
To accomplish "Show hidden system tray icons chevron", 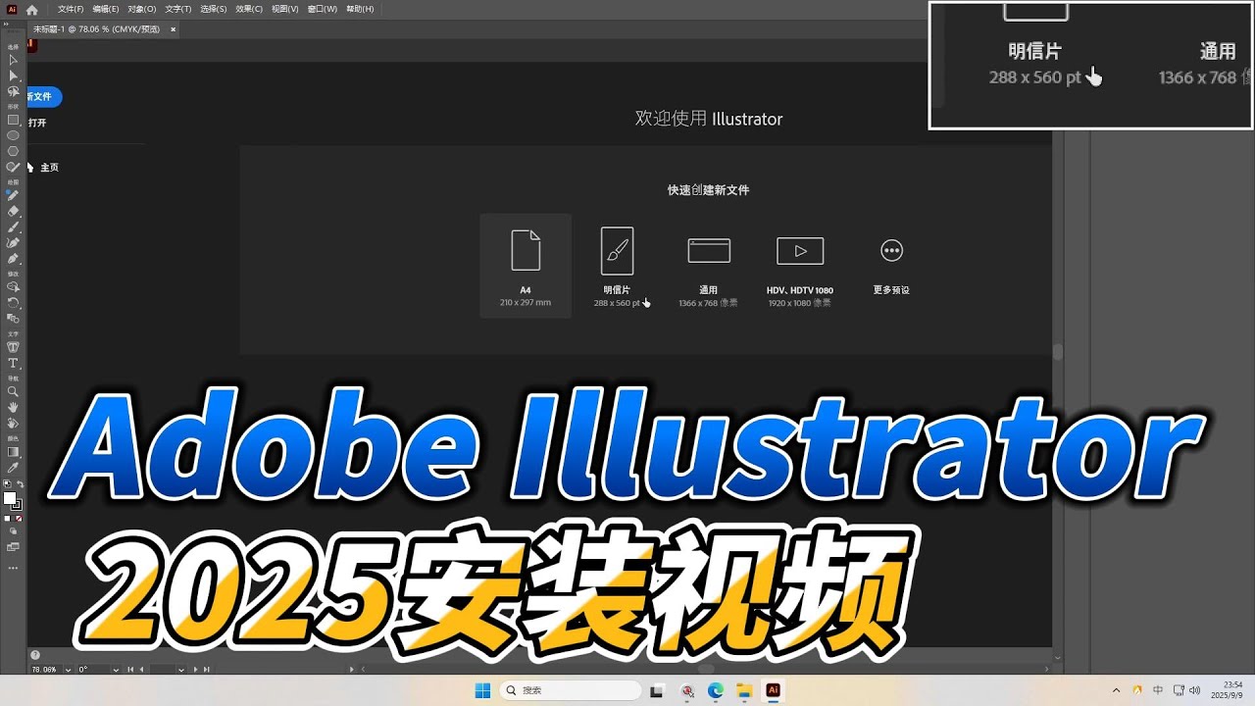I will tap(1117, 690).
